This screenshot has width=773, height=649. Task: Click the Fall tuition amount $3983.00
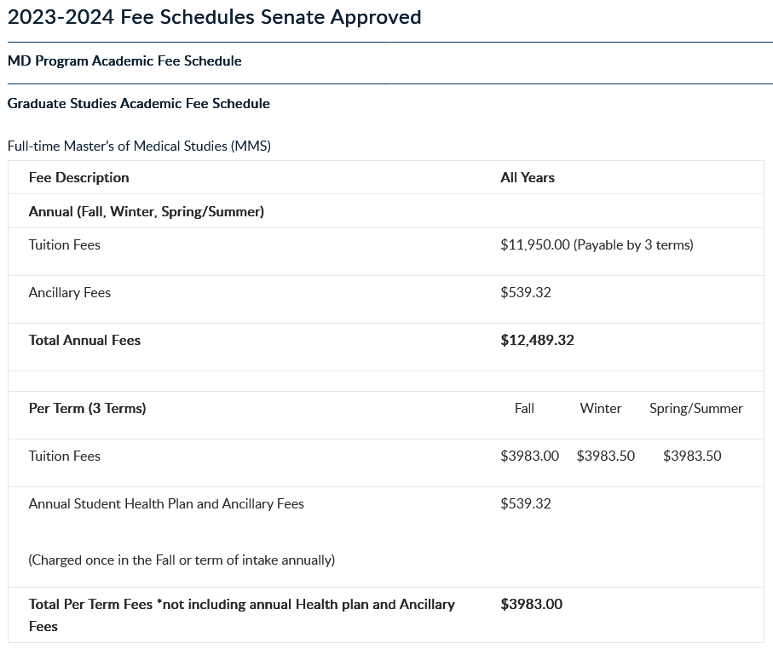pyautogui.click(x=529, y=457)
